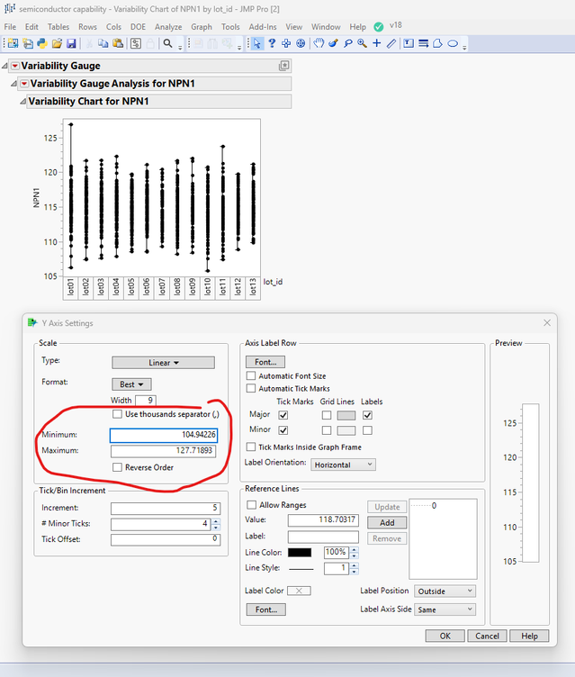Click OK in Y Axis Settings
Viewport: 575px width, 677px height.
point(445,636)
